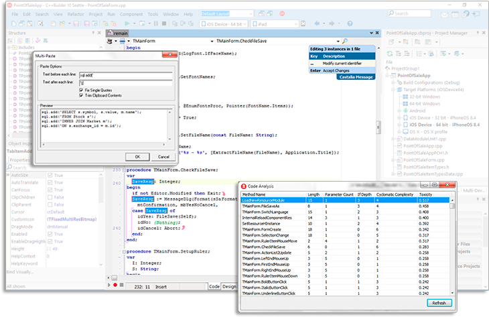Click Refresh in Code Analysis window

coord(439,303)
